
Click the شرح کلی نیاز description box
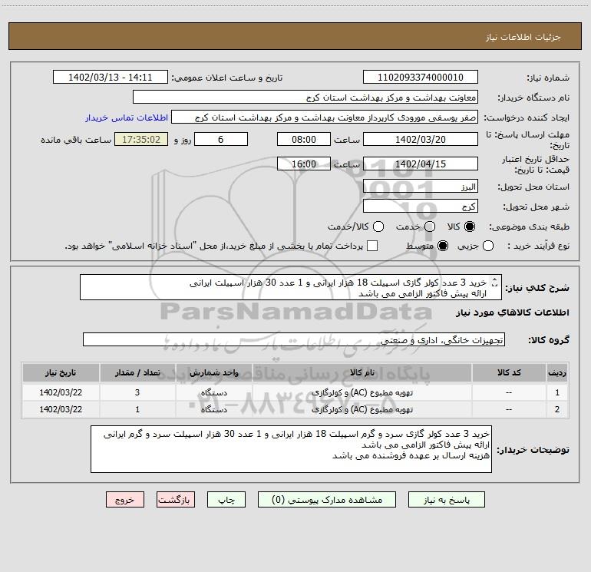click(291, 288)
